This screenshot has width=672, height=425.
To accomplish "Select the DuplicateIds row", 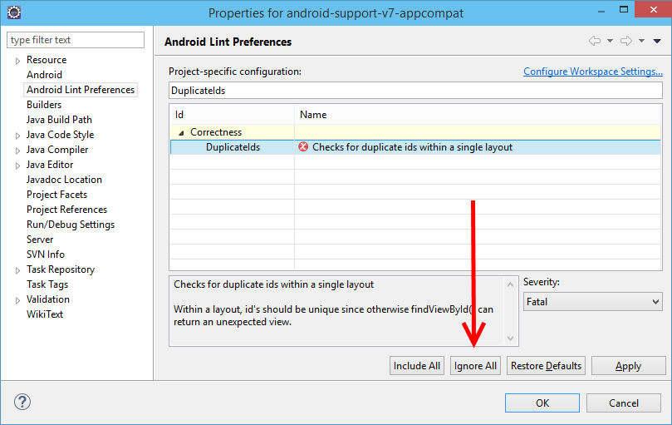I will click(233, 147).
